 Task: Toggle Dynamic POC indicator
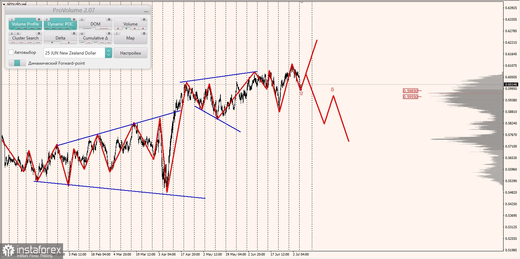[60, 24]
